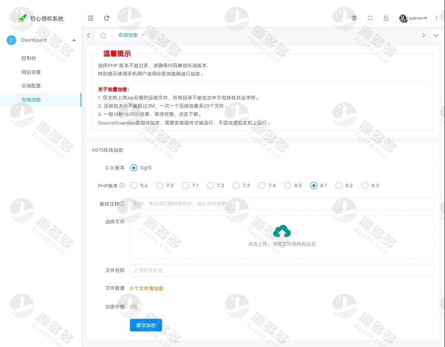Image resolution: width=445 pixels, height=347 pixels.
Task: Select the Sg15 radio button
Action: click(133, 168)
